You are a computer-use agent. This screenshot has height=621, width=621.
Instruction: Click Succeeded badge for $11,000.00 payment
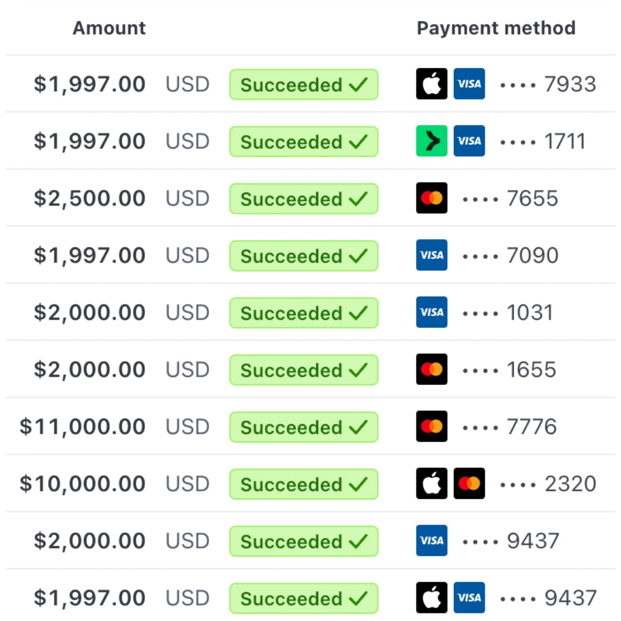(x=304, y=427)
